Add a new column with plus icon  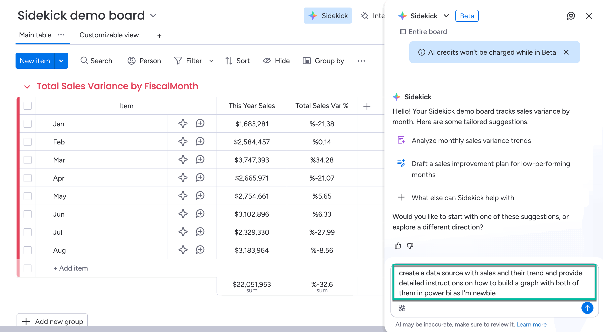point(367,106)
